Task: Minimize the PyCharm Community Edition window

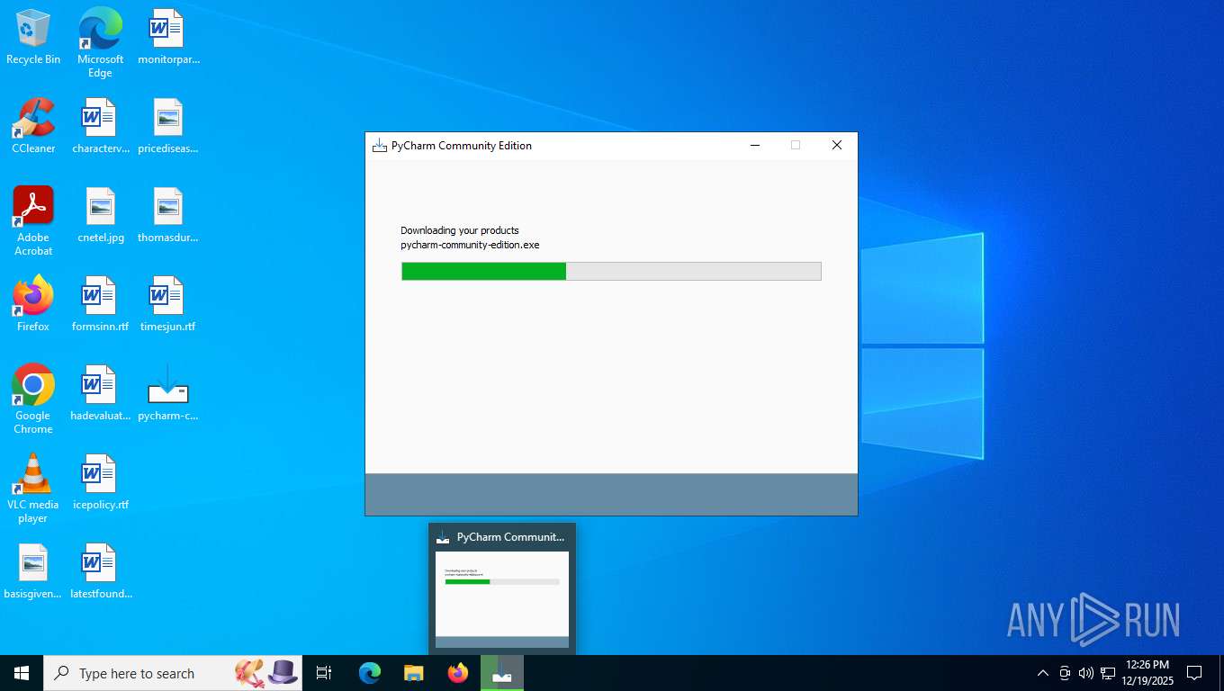Action: [x=754, y=146]
